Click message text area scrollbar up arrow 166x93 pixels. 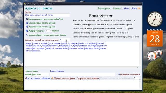click(x=140, y=81)
